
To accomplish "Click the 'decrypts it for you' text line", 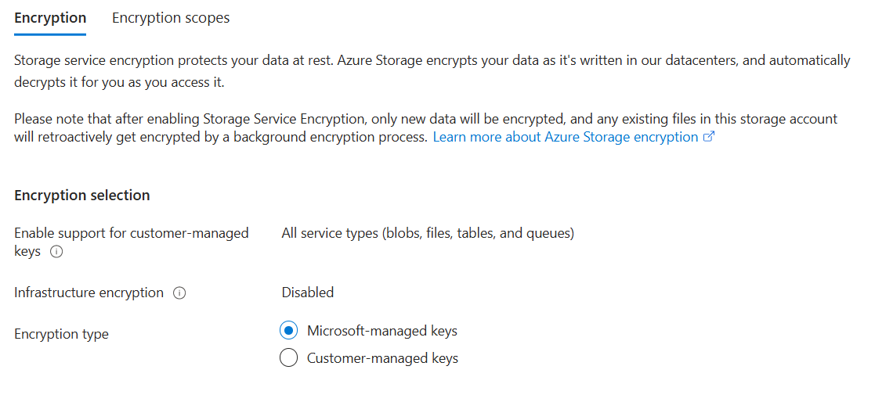I will (x=124, y=82).
